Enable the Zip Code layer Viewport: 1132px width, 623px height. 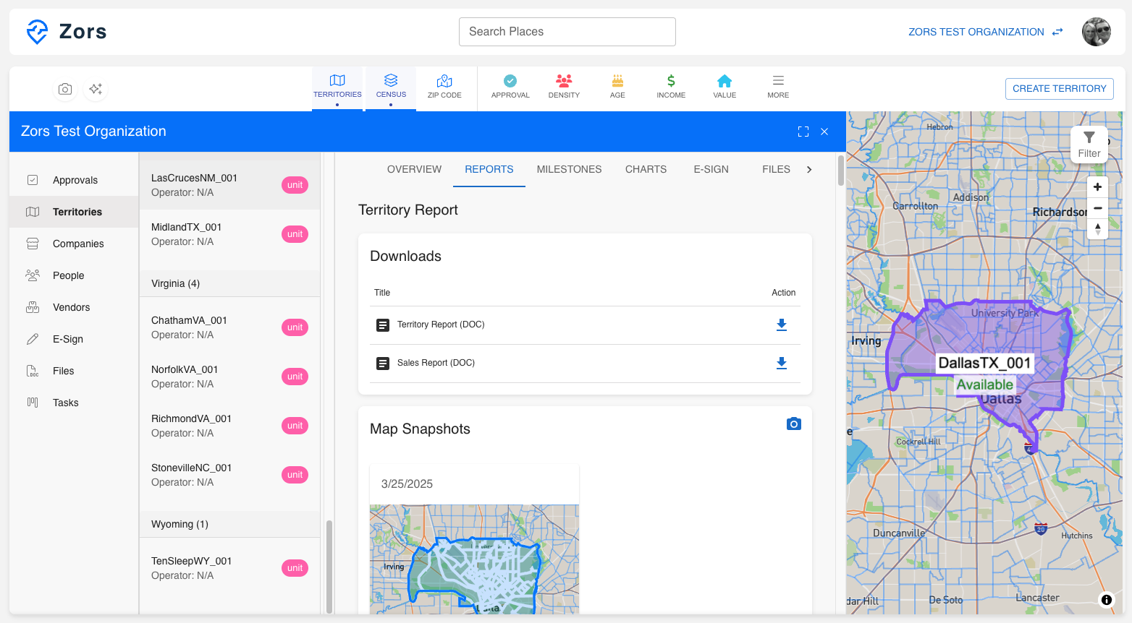coord(444,86)
